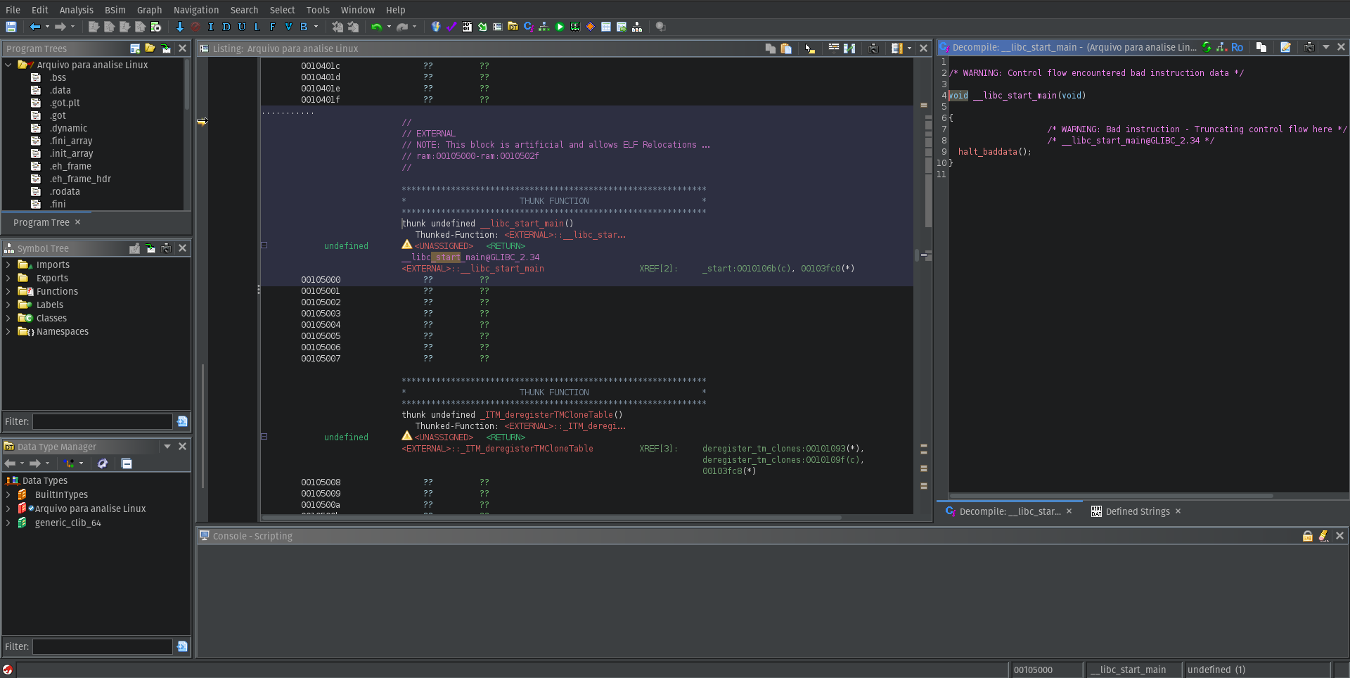
Task: Toggle scroll lock padlock in the Console panel
Action: click(1308, 536)
